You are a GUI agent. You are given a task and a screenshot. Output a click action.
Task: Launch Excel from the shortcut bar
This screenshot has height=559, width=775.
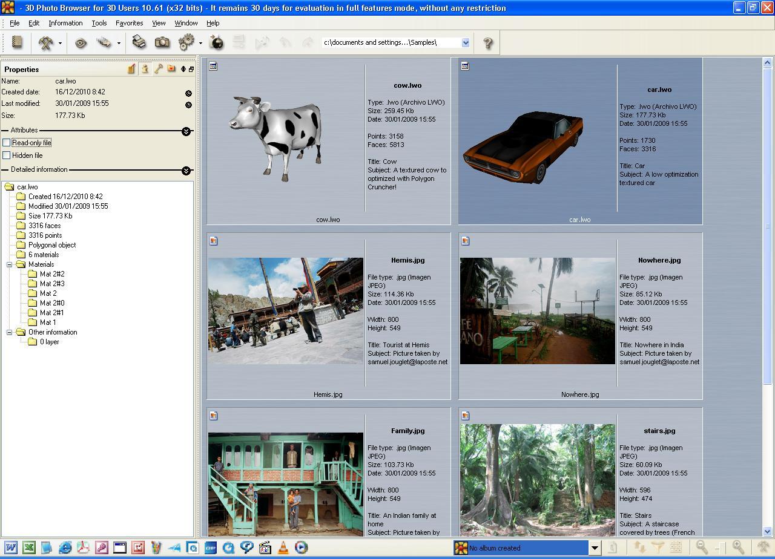pyautogui.click(x=28, y=548)
